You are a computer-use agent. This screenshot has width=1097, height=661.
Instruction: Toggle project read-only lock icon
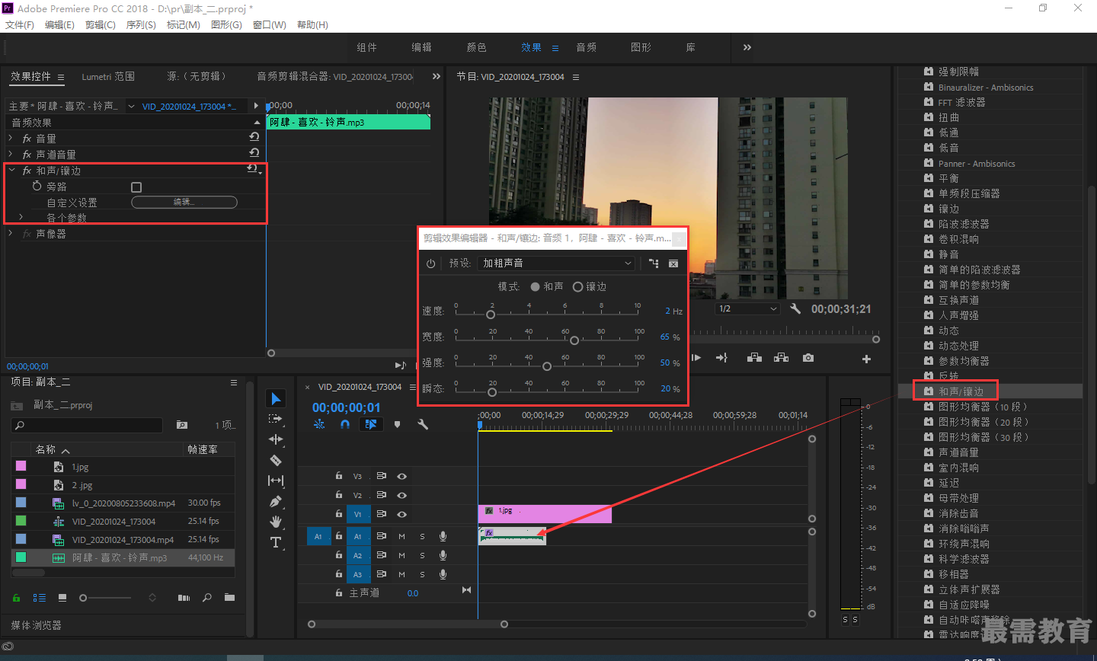tap(16, 598)
